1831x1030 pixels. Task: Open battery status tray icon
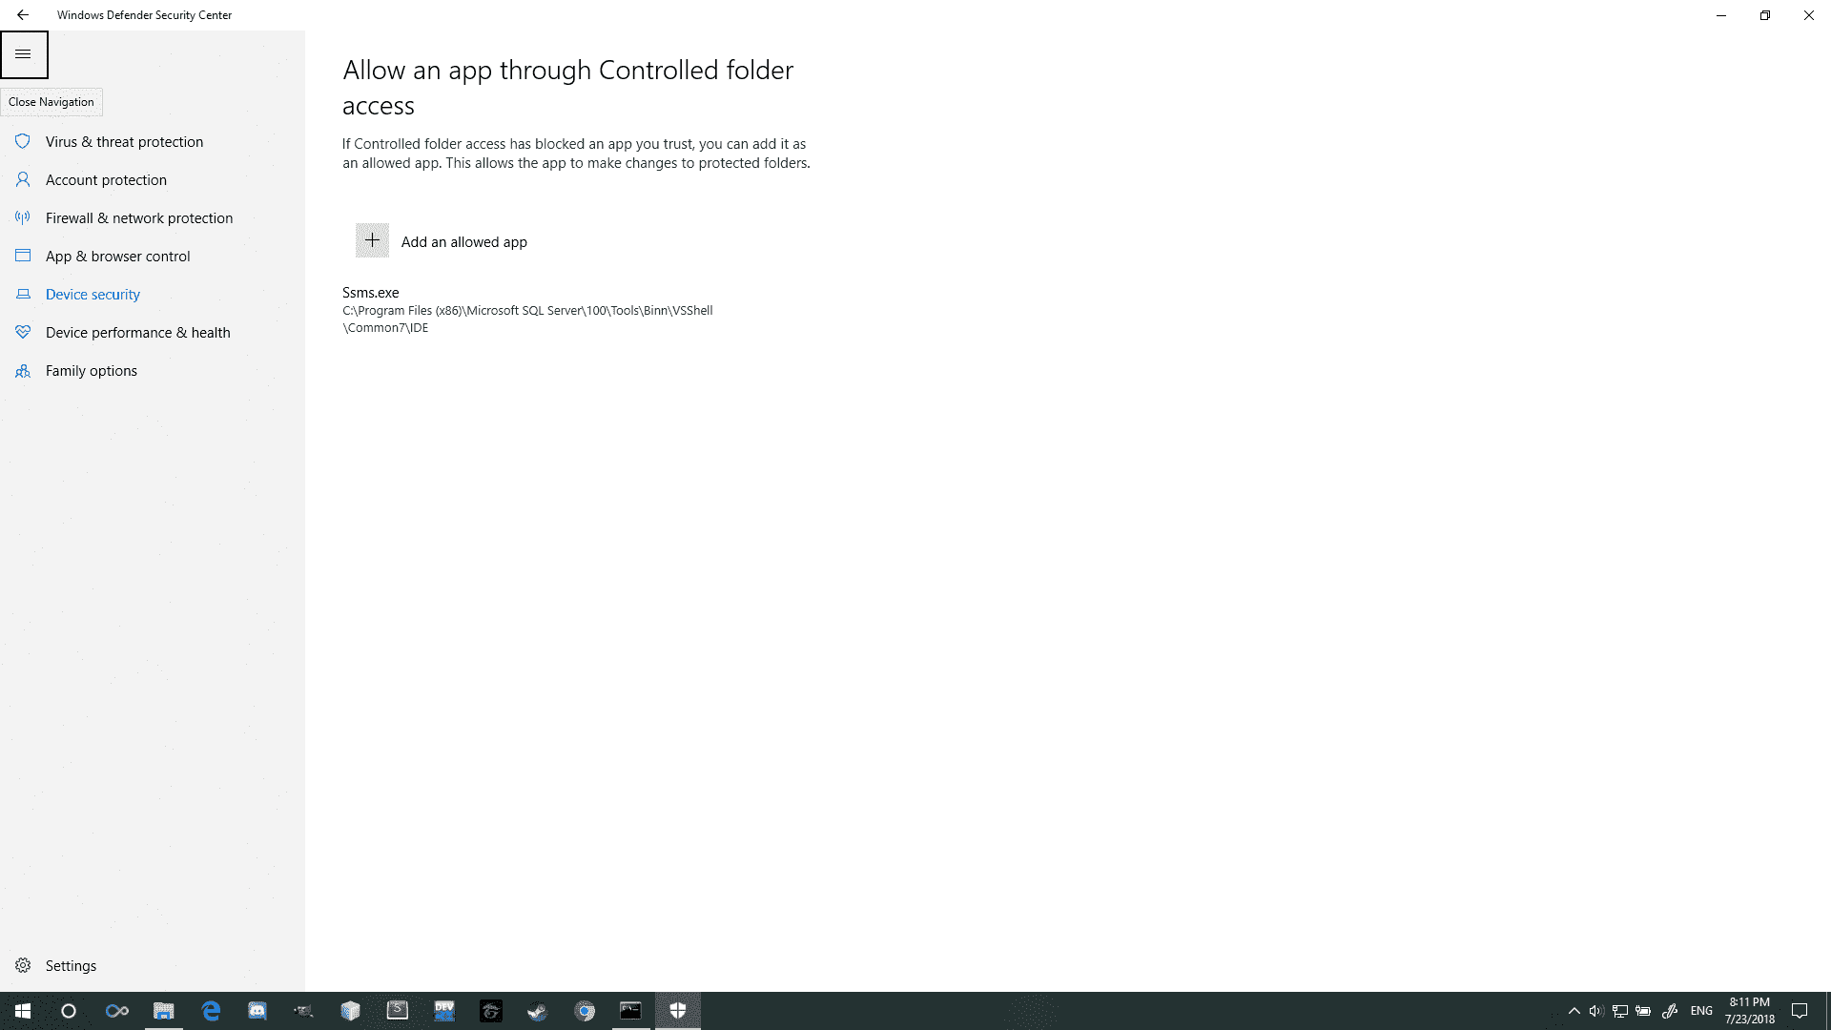[1643, 1011]
